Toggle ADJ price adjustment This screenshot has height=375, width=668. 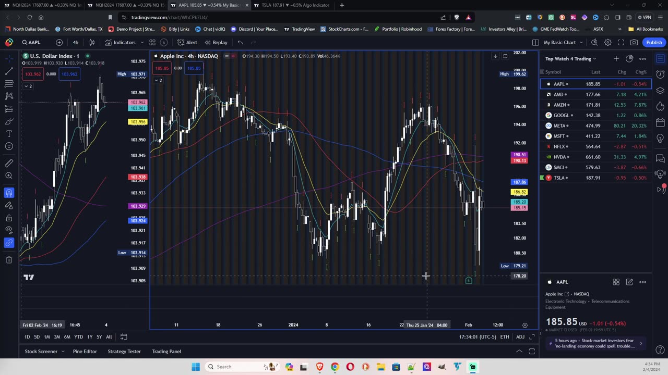click(520, 337)
